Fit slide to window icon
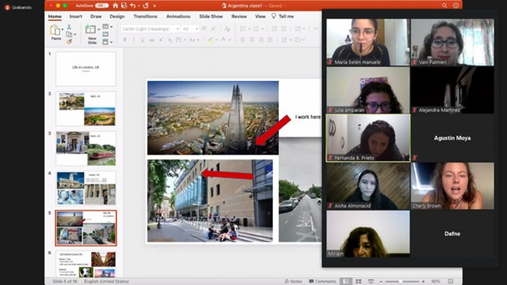Viewport: 507px width, 285px height. 451,281
